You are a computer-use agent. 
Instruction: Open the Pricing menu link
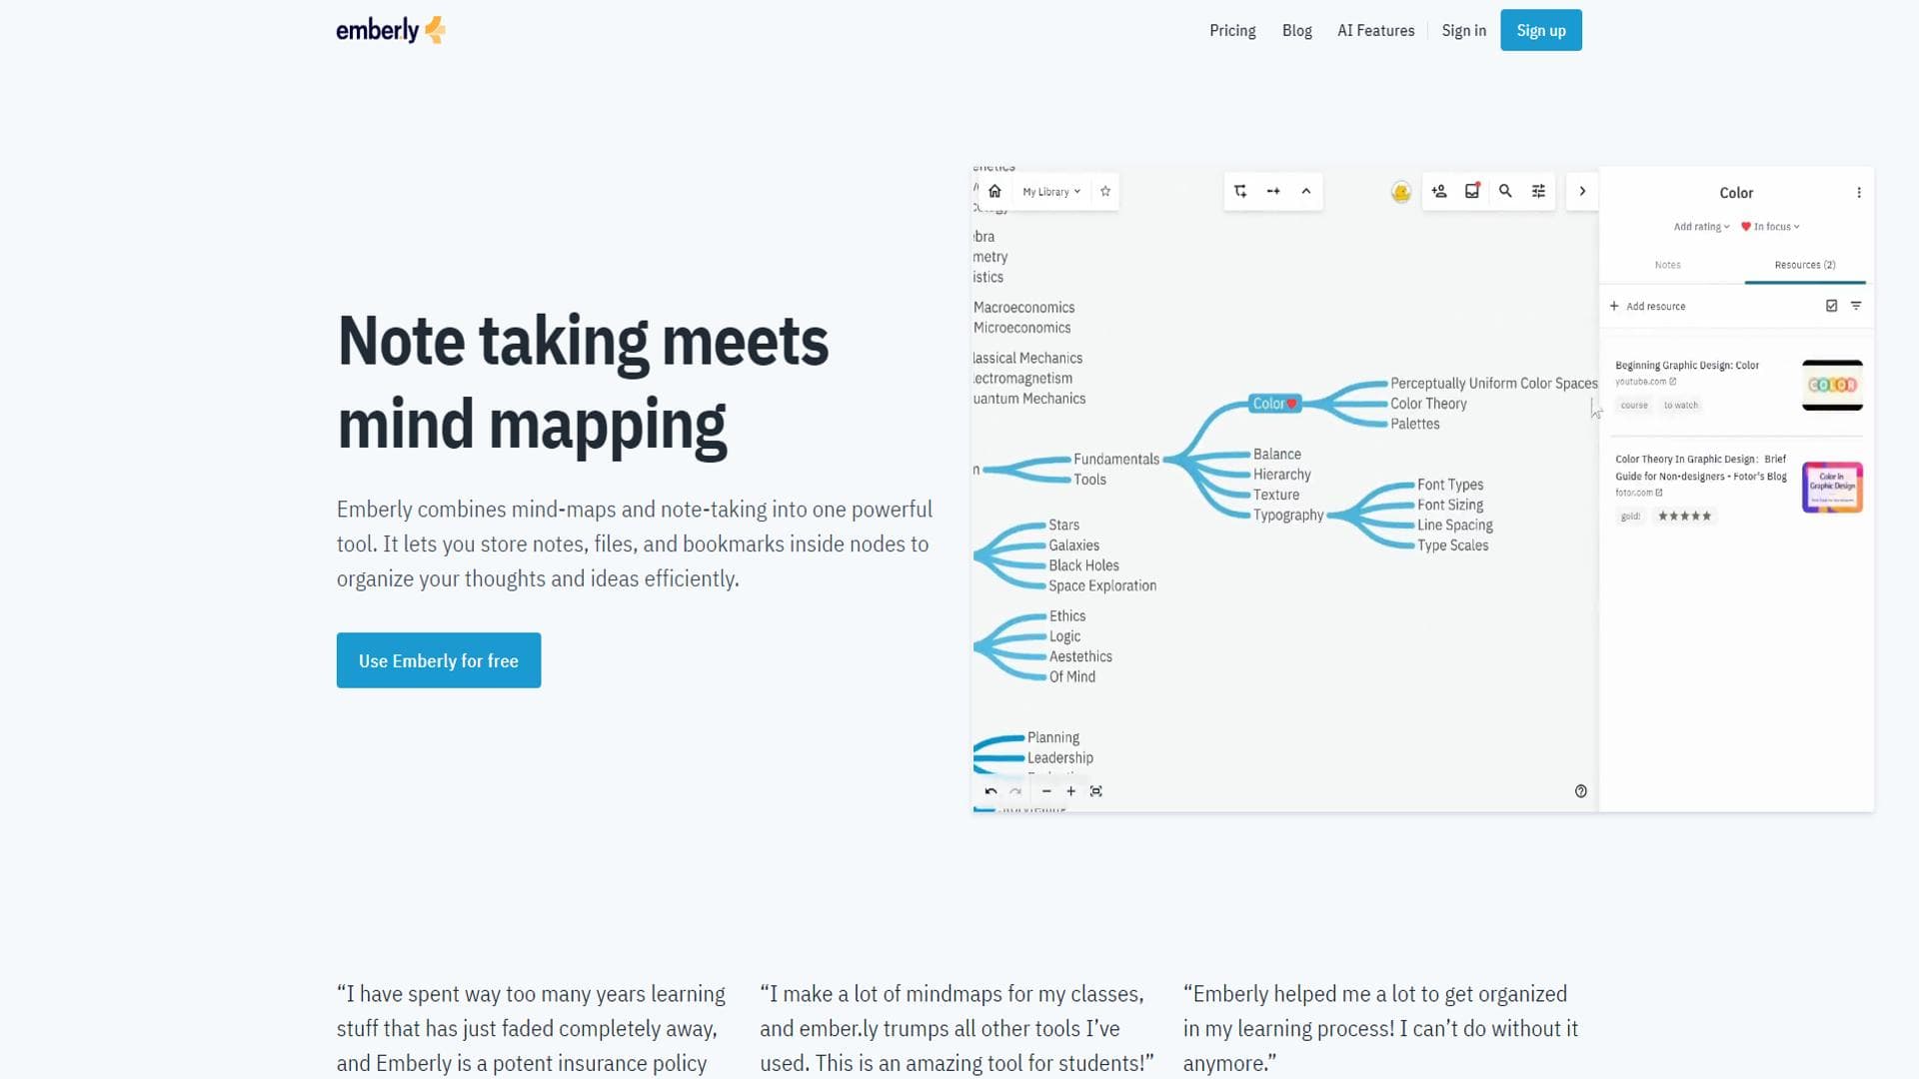tap(1232, 30)
